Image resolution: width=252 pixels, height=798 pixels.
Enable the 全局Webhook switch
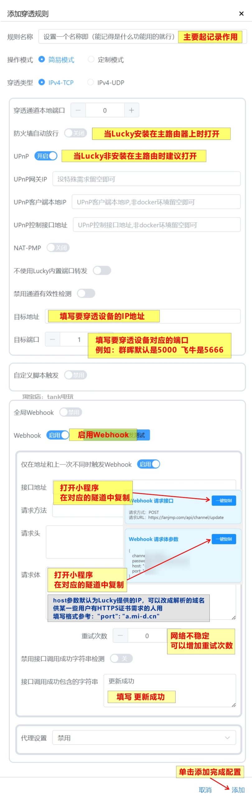pos(71,412)
